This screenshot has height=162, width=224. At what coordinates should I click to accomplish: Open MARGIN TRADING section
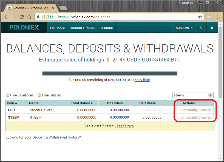point(83,28)
